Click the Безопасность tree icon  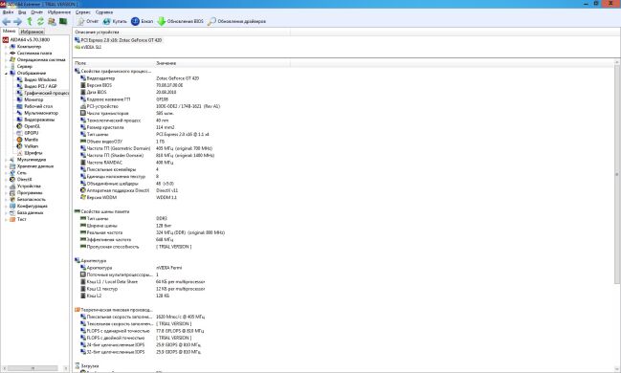(12, 200)
